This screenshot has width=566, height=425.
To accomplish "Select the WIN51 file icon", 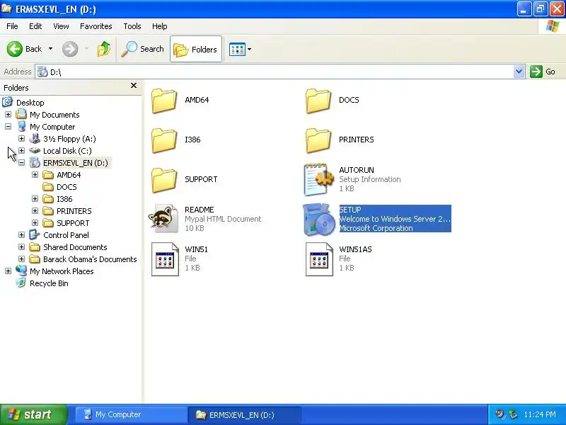I will pyautogui.click(x=165, y=259).
